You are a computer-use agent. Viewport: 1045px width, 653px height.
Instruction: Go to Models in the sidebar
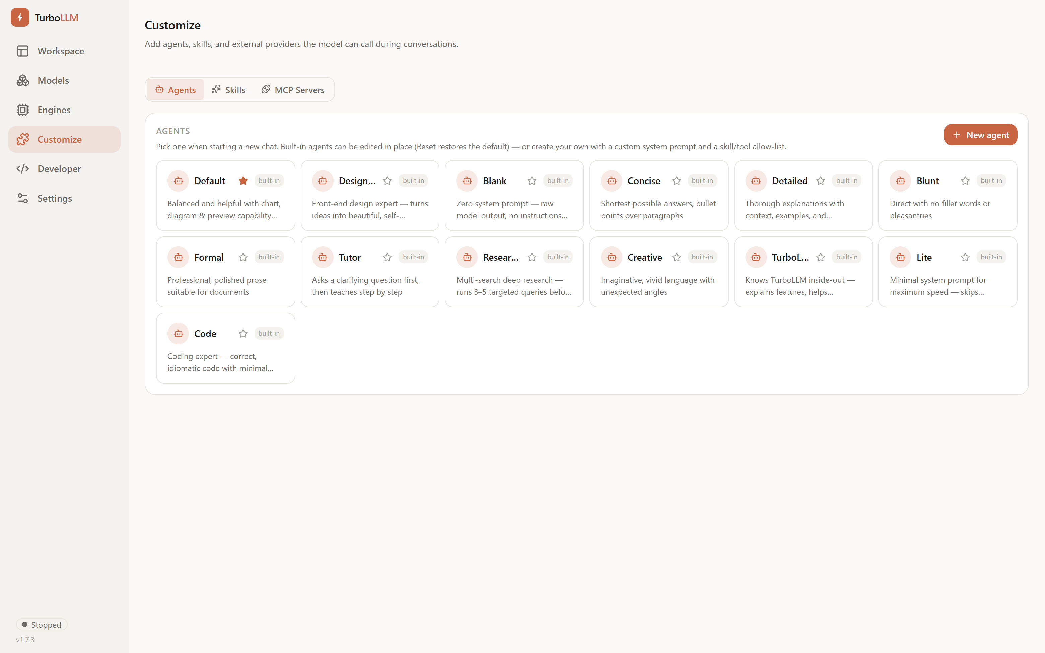click(64, 80)
